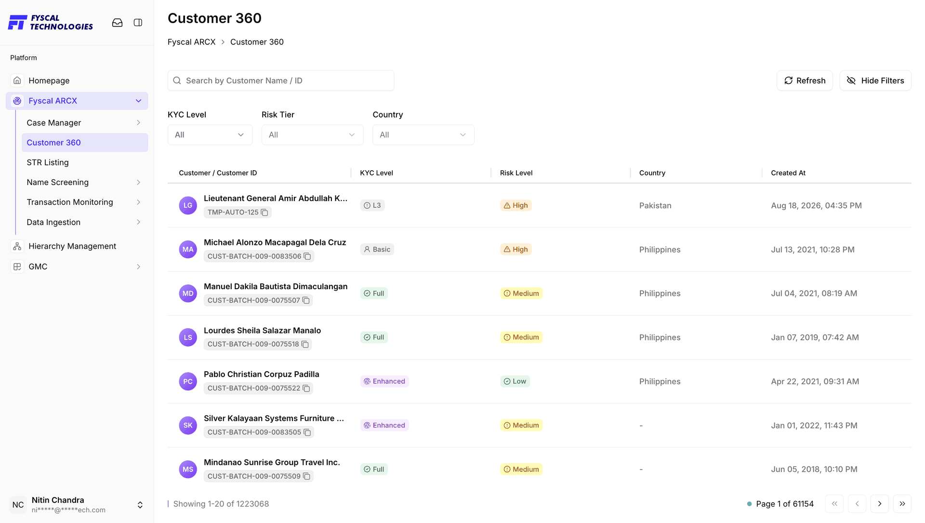Screen dimensions: 925x523
Task: Click the Risk Level column header
Action: point(516,173)
